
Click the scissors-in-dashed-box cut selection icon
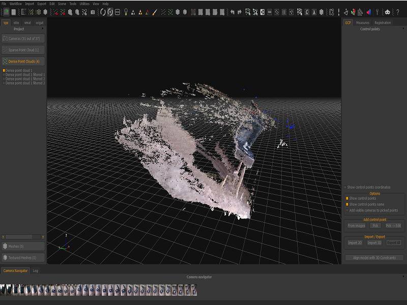coord(314,12)
